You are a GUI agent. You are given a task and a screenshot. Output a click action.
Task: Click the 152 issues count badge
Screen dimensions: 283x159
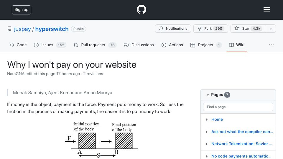click(x=61, y=45)
